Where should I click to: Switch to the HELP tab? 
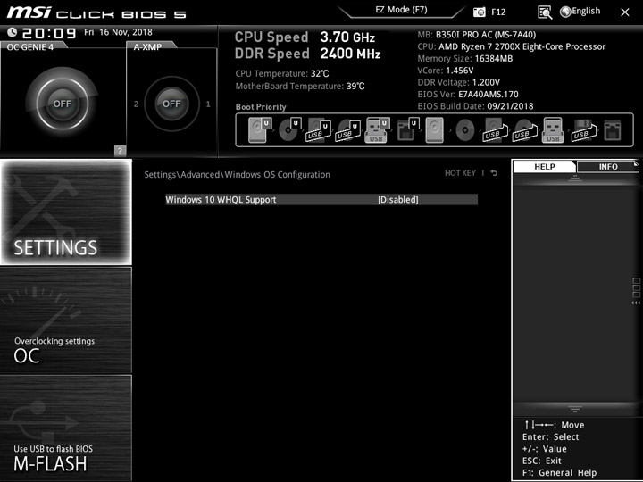click(545, 166)
